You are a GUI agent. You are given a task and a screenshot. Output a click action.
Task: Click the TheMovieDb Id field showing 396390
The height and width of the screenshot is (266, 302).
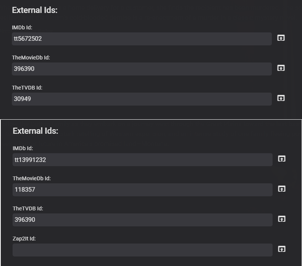click(142, 69)
